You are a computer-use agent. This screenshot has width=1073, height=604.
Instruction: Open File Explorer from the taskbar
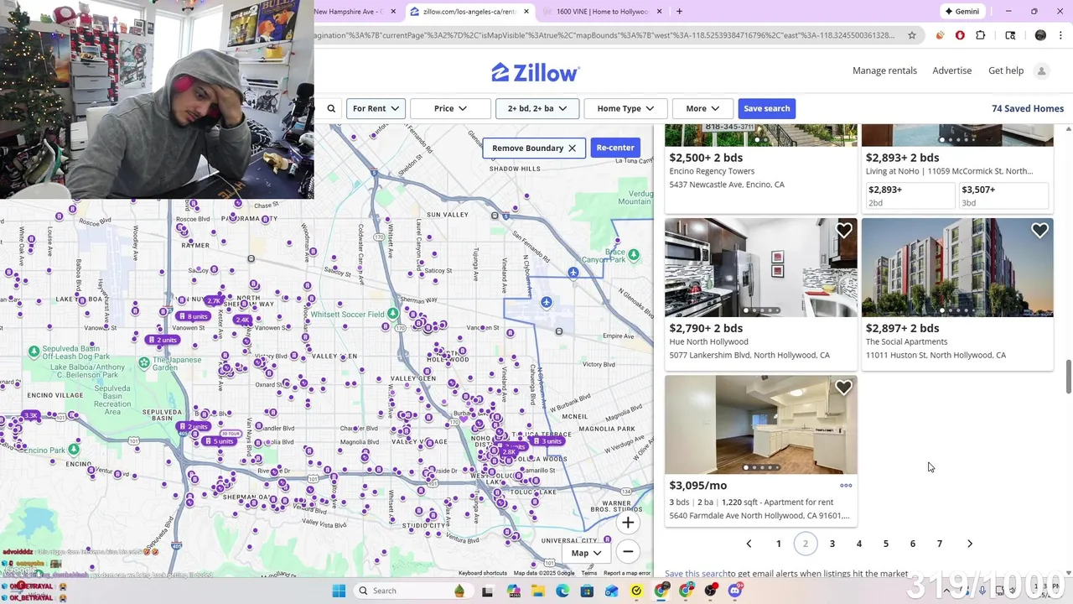click(x=537, y=591)
